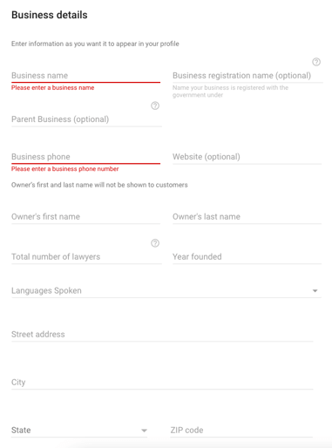Click the 'Please enter a business name' error text
Image resolution: width=332 pixels, height=448 pixels.
(52, 88)
